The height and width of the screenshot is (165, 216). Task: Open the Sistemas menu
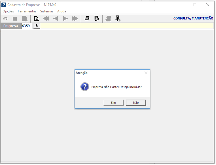[x=47, y=11]
